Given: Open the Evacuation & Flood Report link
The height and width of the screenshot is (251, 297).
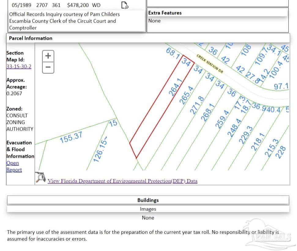Looking at the screenshot, I should coord(14,166).
